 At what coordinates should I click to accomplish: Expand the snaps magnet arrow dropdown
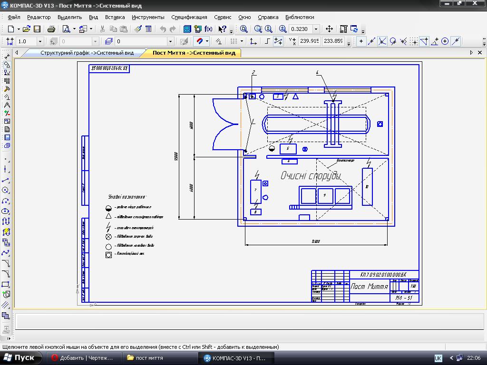point(207,41)
